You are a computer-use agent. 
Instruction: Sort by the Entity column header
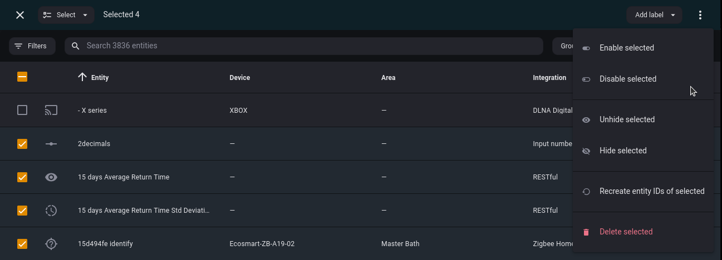pos(100,78)
